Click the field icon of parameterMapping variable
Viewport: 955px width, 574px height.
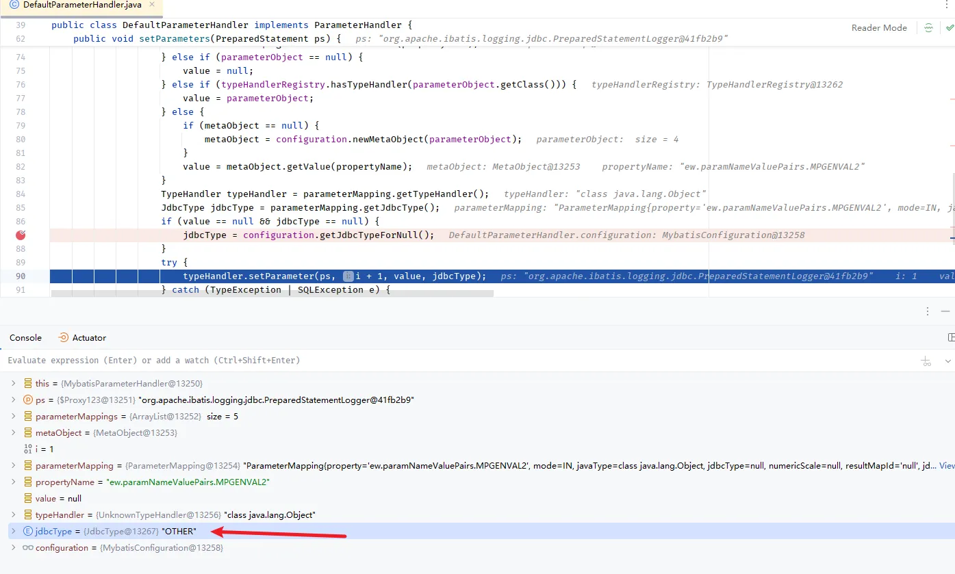[x=28, y=466]
